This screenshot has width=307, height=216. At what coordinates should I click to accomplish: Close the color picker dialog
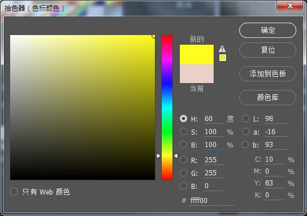click(x=289, y=6)
